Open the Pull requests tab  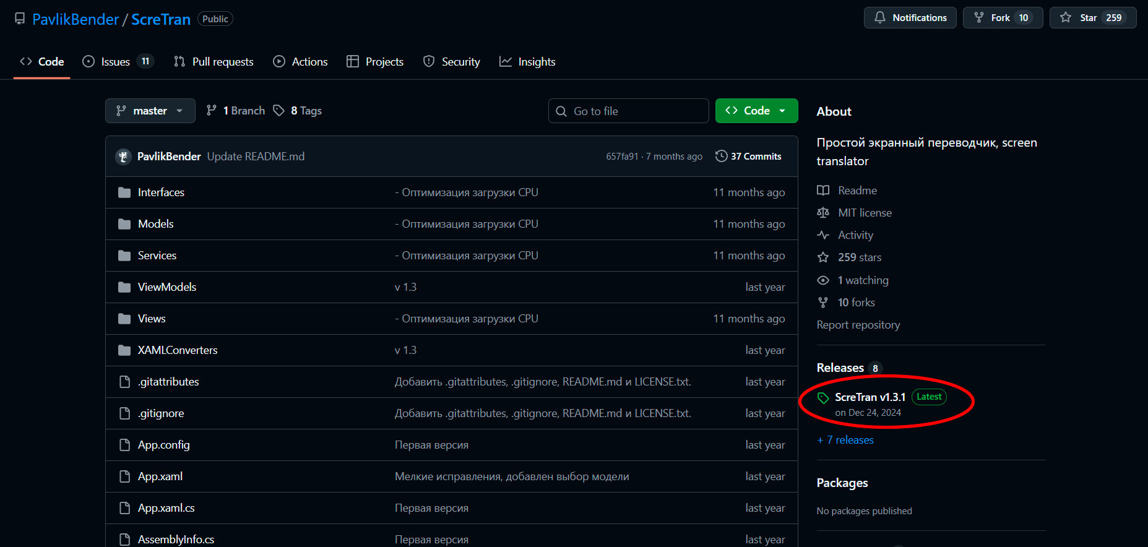(x=222, y=62)
